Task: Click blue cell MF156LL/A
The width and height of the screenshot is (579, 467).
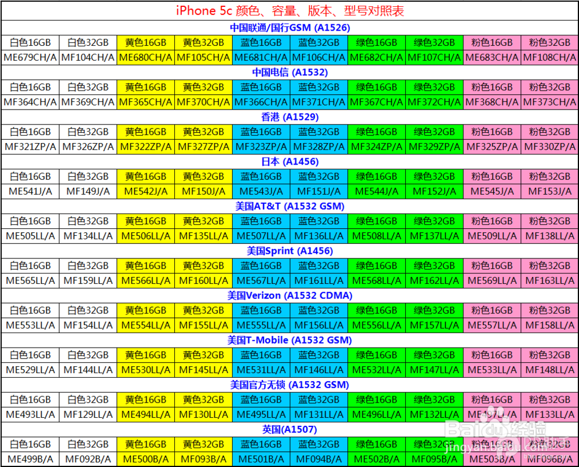Action: pyautogui.click(x=318, y=326)
